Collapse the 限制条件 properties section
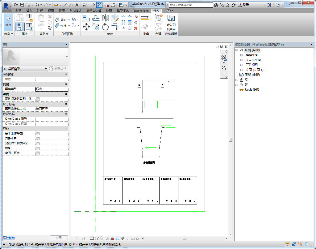 point(66,75)
